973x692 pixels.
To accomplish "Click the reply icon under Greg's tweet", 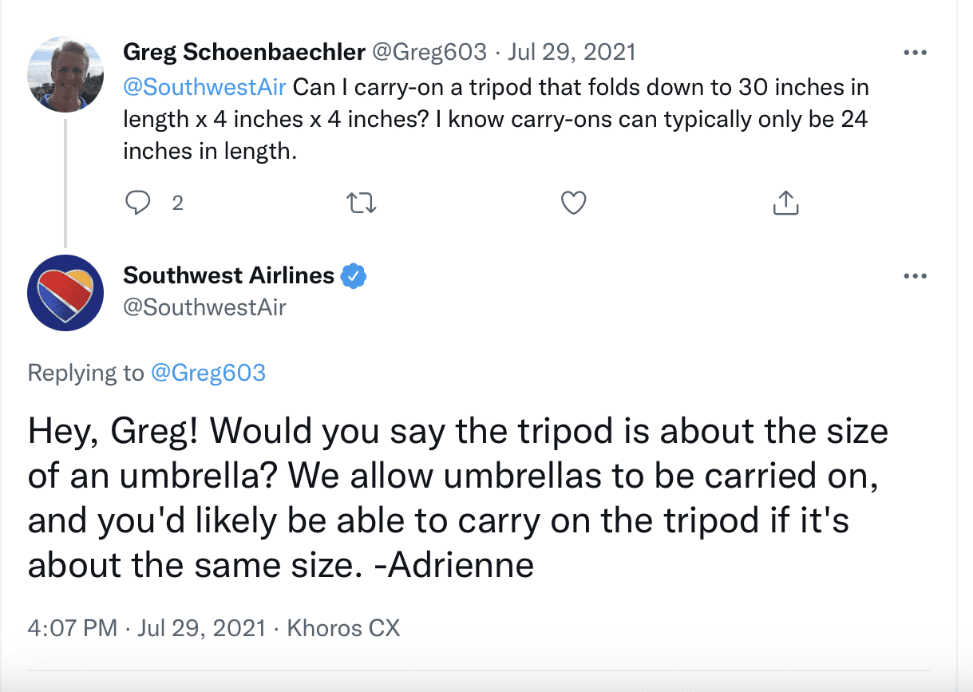I will pos(138,203).
